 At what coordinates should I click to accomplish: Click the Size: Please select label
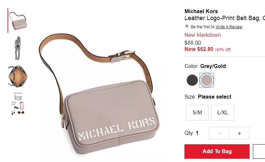click(208, 97)
